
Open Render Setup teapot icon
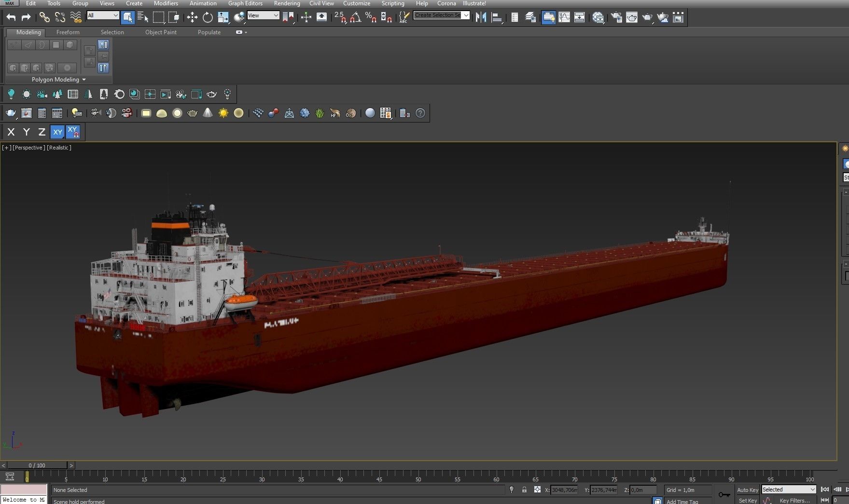(616, 17)
